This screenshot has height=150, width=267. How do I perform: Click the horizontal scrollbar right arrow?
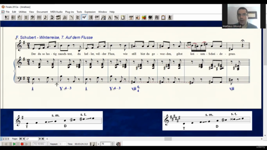(262, 139)
